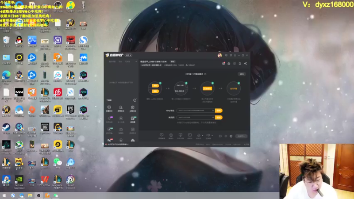The image size is (354, 199).
Task: Click the yellow button in step three circle
Action: (x=207, y=88)
